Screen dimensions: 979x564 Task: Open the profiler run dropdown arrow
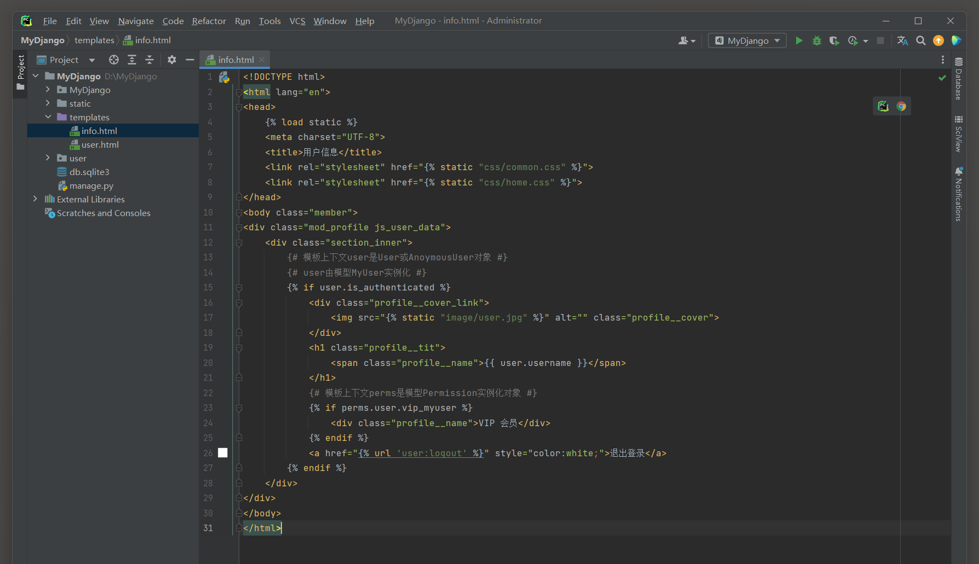point(866,40)
